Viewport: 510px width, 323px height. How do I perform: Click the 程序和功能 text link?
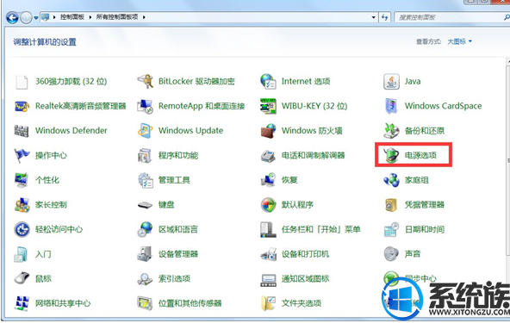(178, 156)
